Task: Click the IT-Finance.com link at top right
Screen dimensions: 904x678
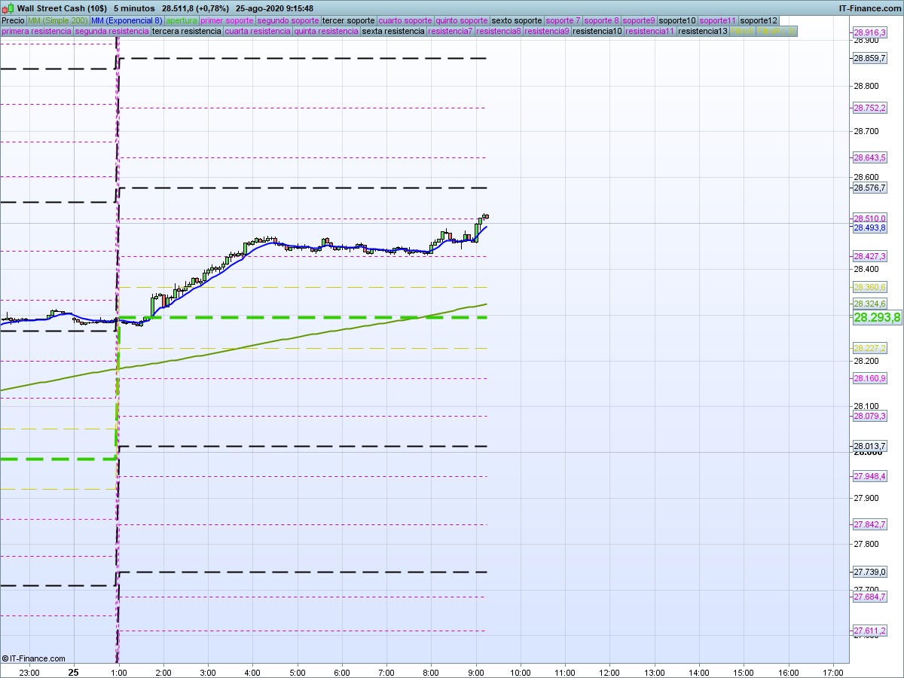Action: (x=869, y=8)
